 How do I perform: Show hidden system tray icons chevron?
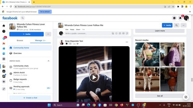coord(160,105)
